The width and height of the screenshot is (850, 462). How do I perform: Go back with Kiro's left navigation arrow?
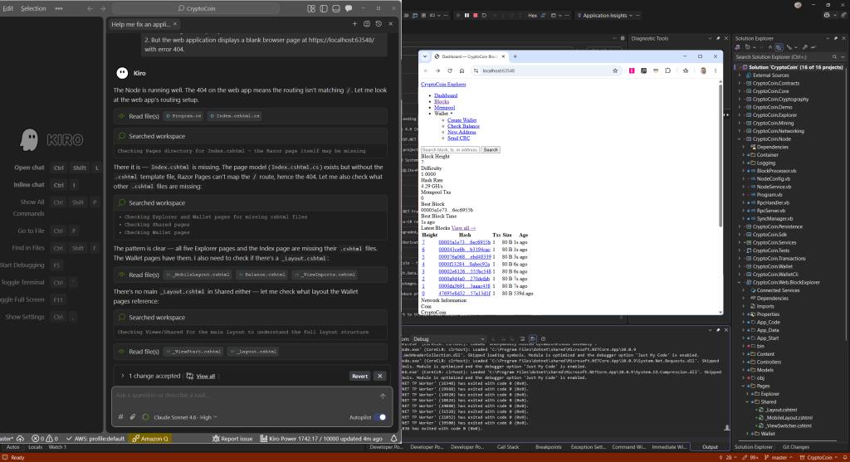(90, 8)
